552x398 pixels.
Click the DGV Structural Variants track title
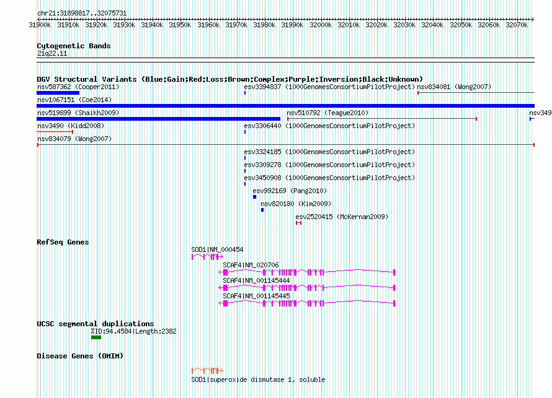click(x=229, y=79)
